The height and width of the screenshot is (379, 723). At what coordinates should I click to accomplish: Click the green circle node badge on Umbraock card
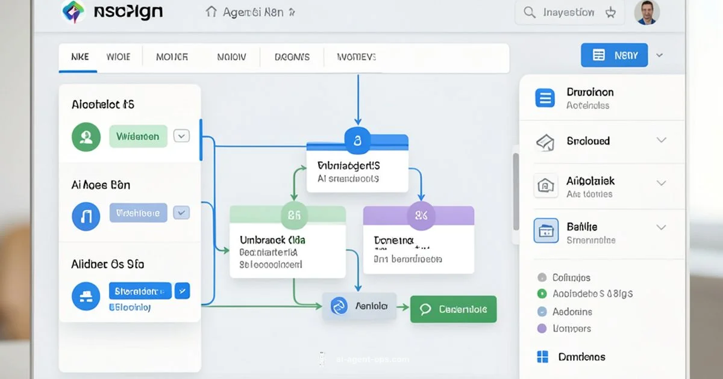[294, 215]
